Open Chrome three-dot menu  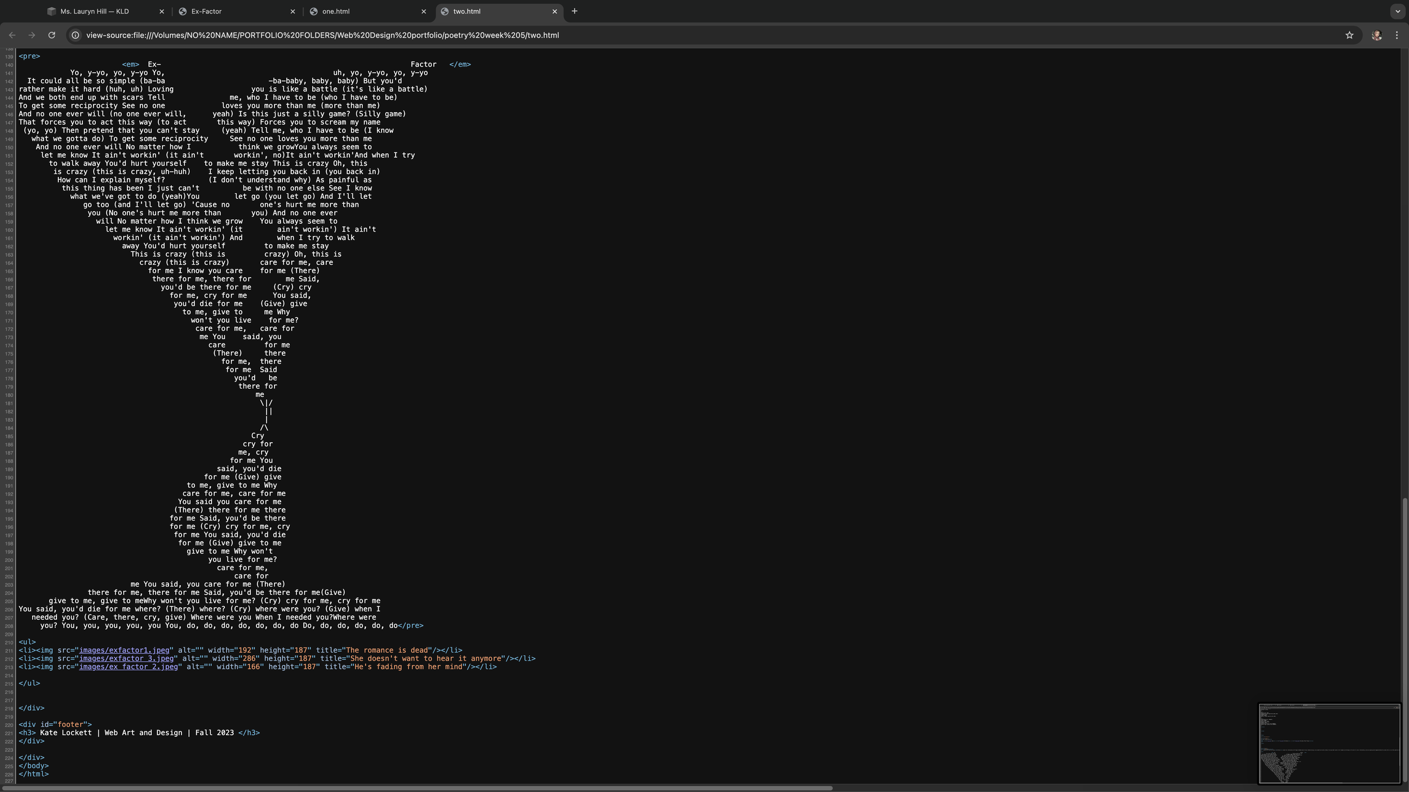point(1397,35)
